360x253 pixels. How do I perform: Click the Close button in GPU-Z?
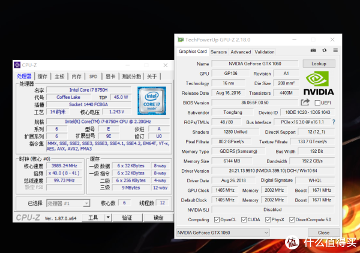click(x=323, y=233)
